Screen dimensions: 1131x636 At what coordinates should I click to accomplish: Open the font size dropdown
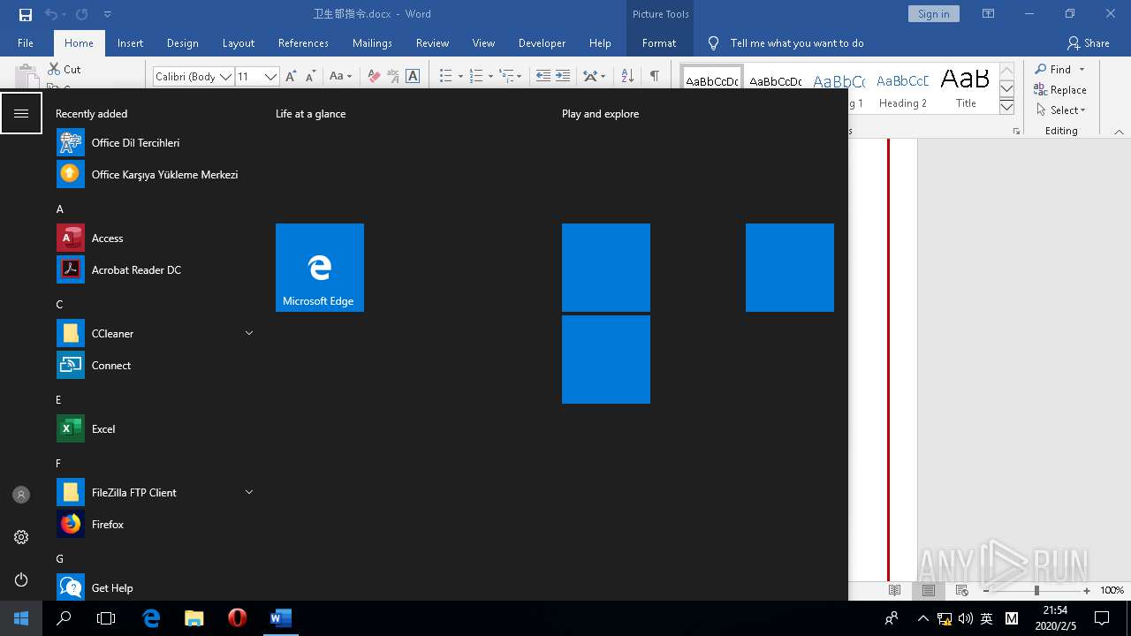pyautogui.click(x=270, y=77)
